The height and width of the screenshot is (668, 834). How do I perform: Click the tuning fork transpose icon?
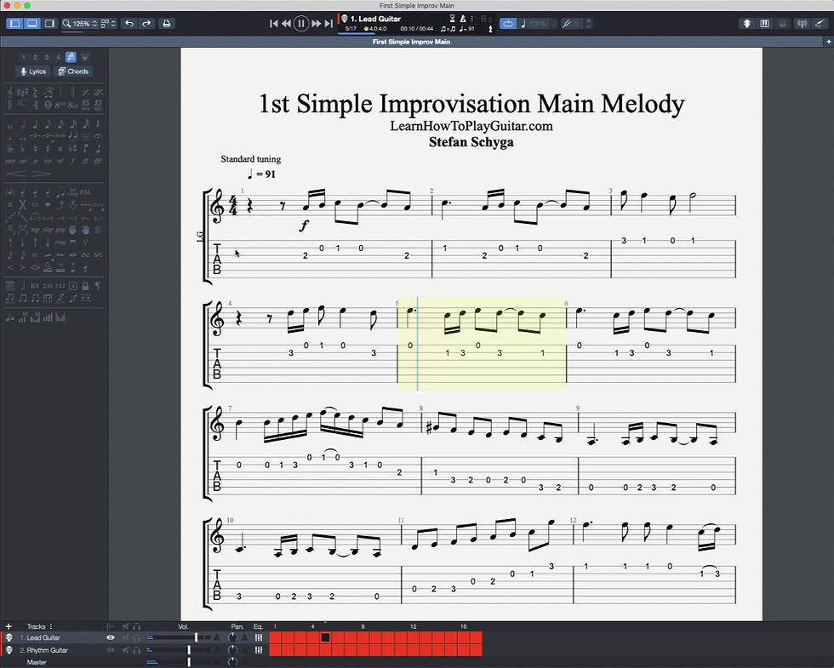click(567, 24)
